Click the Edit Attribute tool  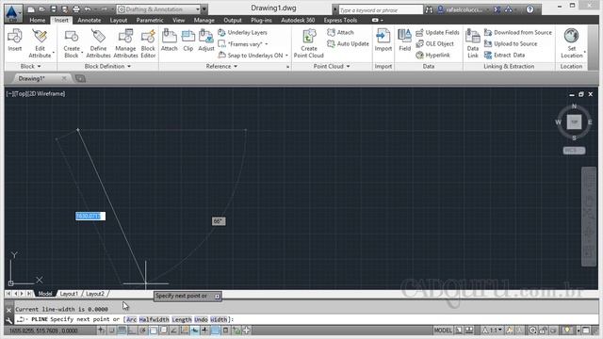(40, 43)
